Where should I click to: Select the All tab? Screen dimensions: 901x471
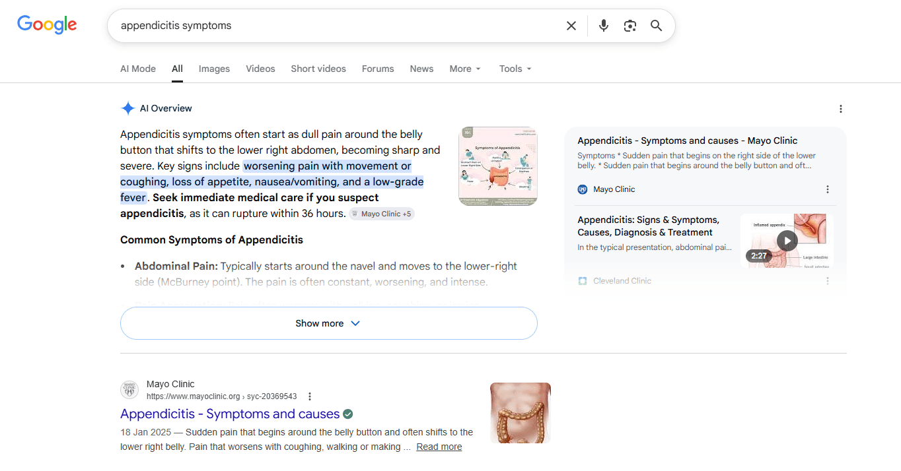(177, 69)
